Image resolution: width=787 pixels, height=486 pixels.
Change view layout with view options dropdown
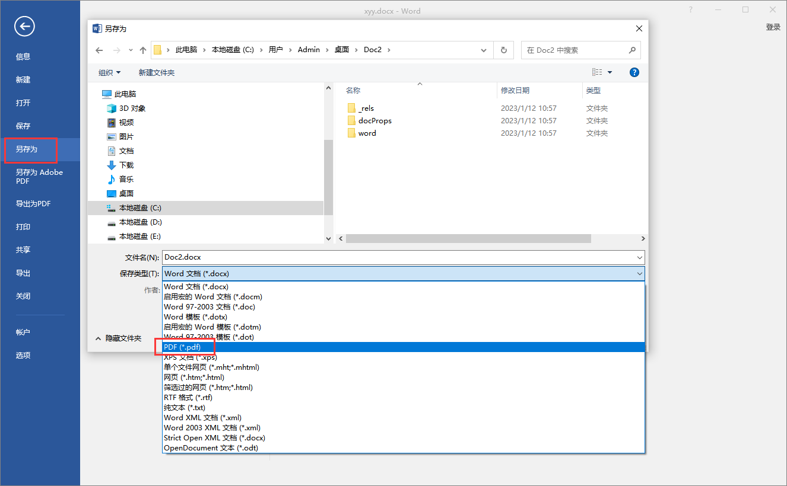coord(610,72)
